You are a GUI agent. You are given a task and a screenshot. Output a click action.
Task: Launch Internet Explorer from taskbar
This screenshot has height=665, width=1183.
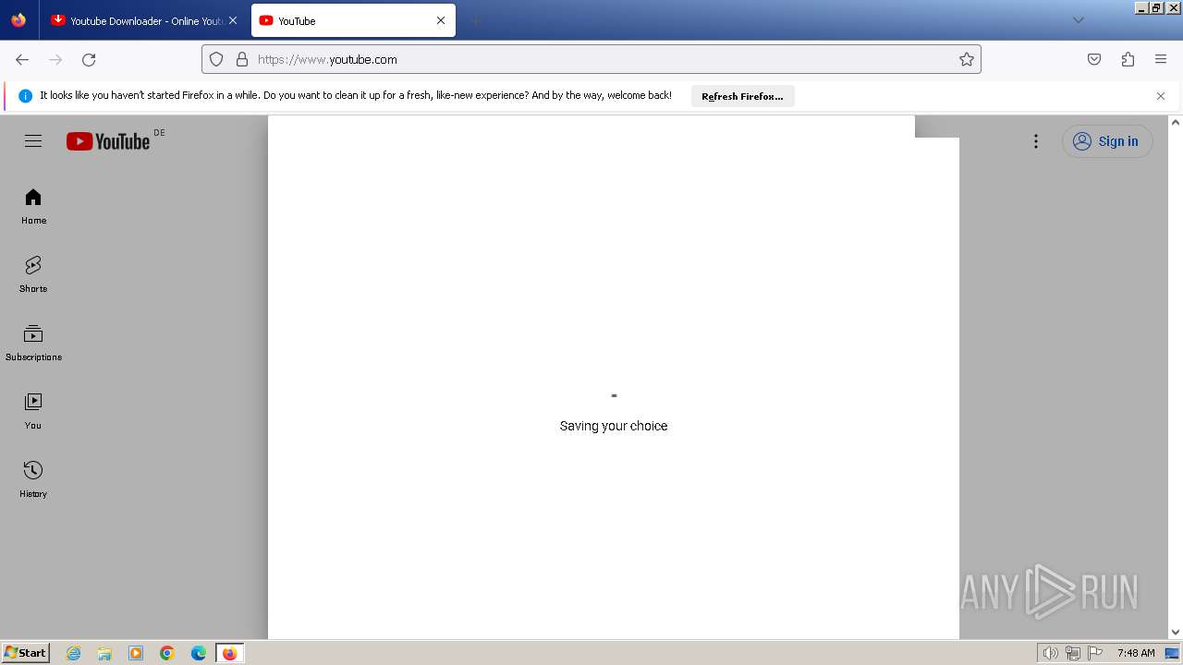[74, 653]
